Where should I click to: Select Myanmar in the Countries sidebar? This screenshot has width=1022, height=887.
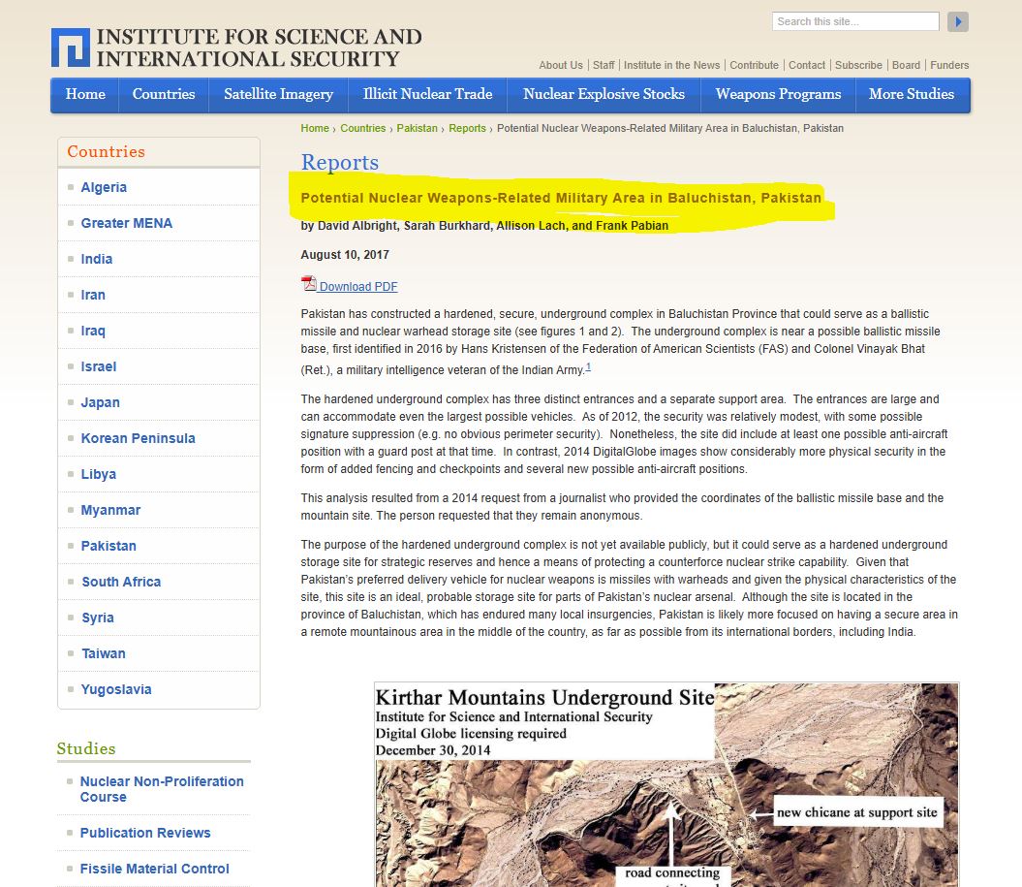[x=110, y=510]
